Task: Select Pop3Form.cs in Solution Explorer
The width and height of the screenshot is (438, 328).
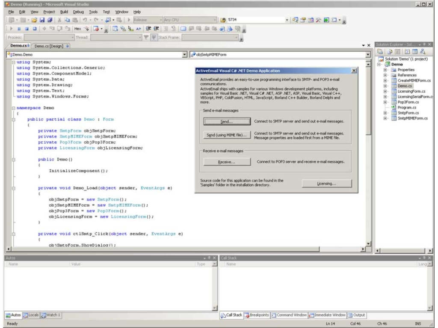Action: tap(408, 102)
